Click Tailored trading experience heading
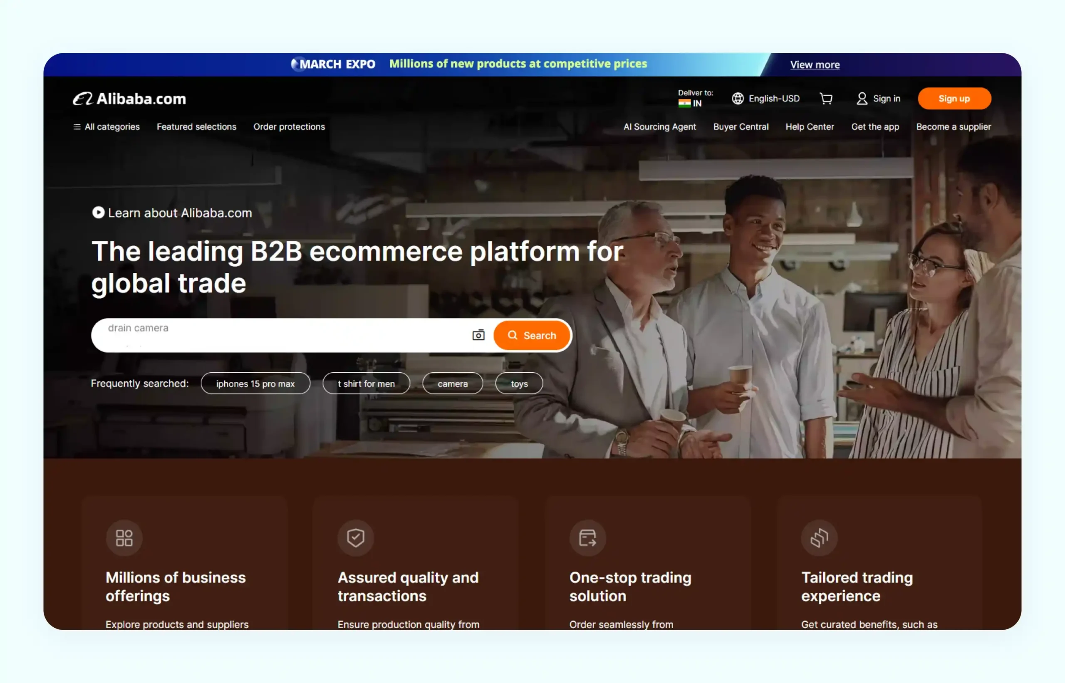 coord(857,587)
